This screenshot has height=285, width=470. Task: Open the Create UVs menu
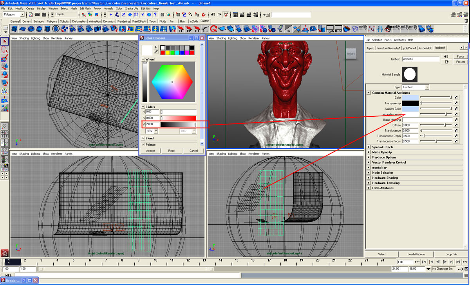tap(131, 8)
